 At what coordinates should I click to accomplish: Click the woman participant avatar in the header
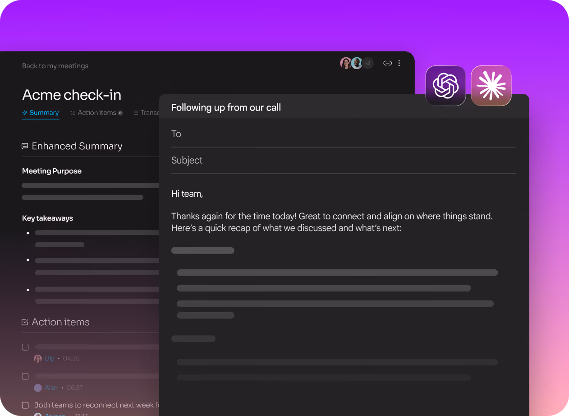(x=346, y=63)
